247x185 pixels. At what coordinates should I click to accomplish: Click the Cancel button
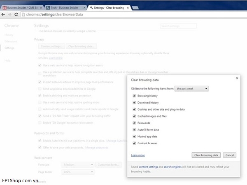(230, 155)
